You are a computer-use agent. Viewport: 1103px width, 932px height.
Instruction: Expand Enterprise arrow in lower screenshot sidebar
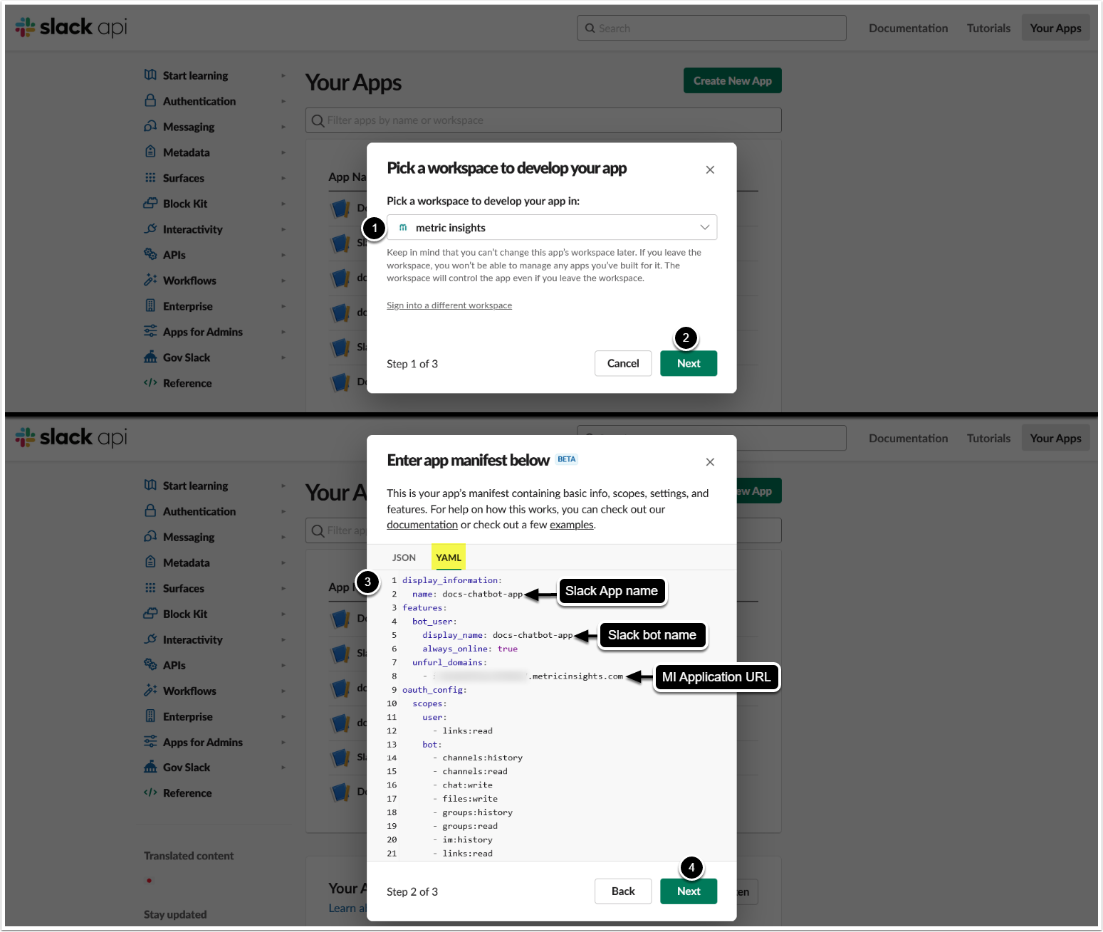click(283, 716)
